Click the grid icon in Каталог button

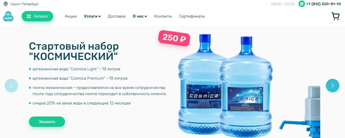[x=29, y=16]
